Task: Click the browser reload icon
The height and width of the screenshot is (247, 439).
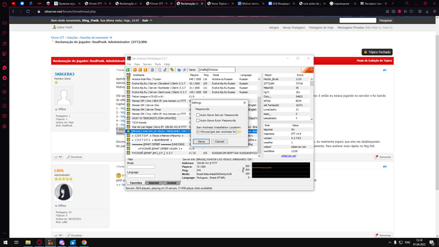Action: tap(28, 12)
